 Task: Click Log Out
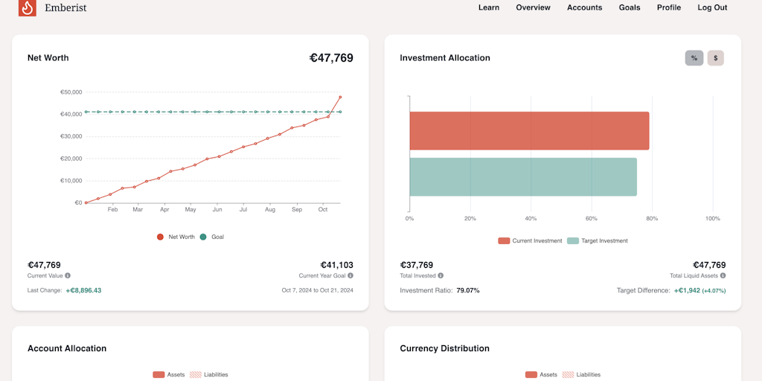click(712, 7)
